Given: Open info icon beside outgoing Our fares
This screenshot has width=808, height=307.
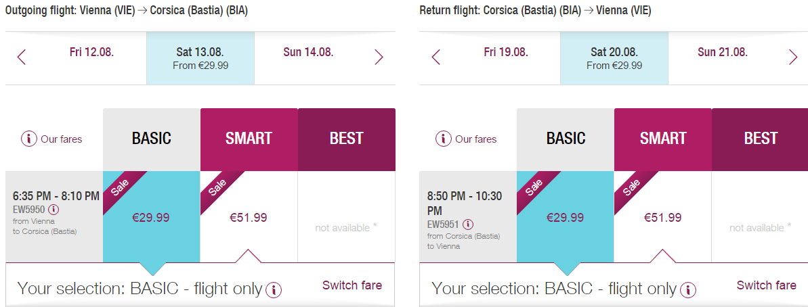Looking at the screenshot, I should (x=29, y=139).
